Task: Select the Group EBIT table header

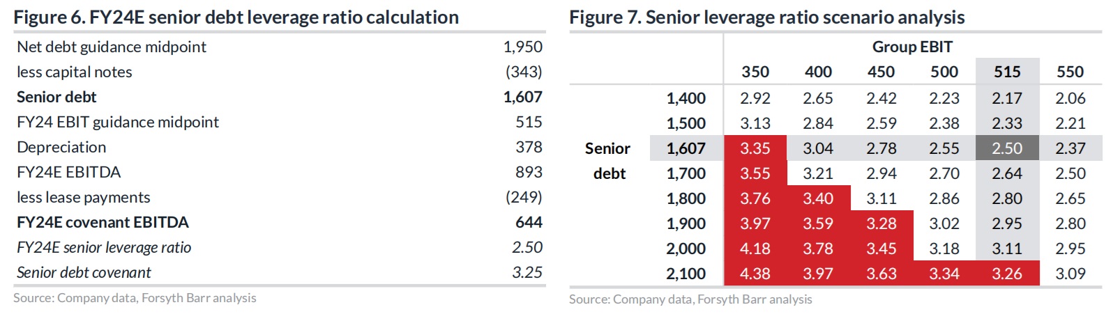Action: (912, 47)
